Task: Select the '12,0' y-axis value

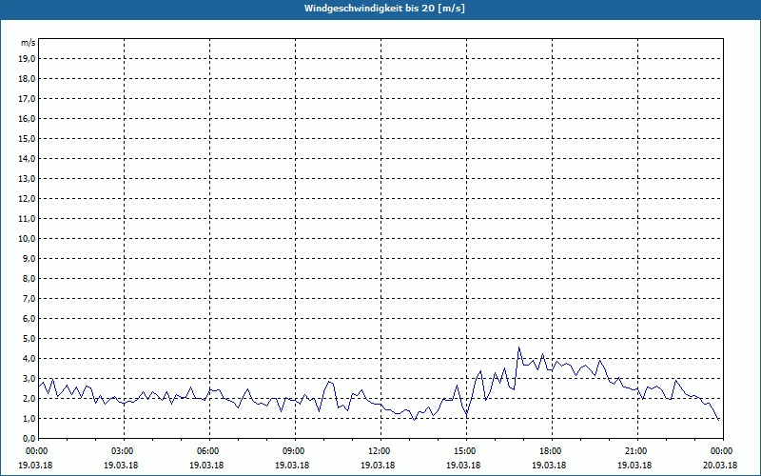Action: (27, 199)
